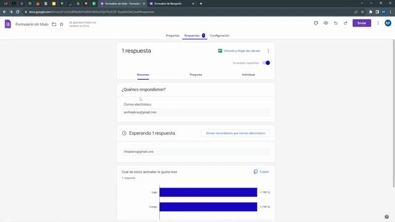The height and width of the screenshot is (222, 395).
Task: Show the Resumen view
Action: click(x=143, y=75)
